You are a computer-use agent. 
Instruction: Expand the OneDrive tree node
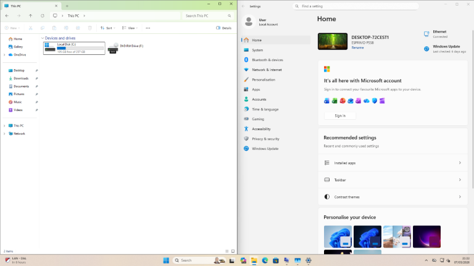tap(4, 54)
